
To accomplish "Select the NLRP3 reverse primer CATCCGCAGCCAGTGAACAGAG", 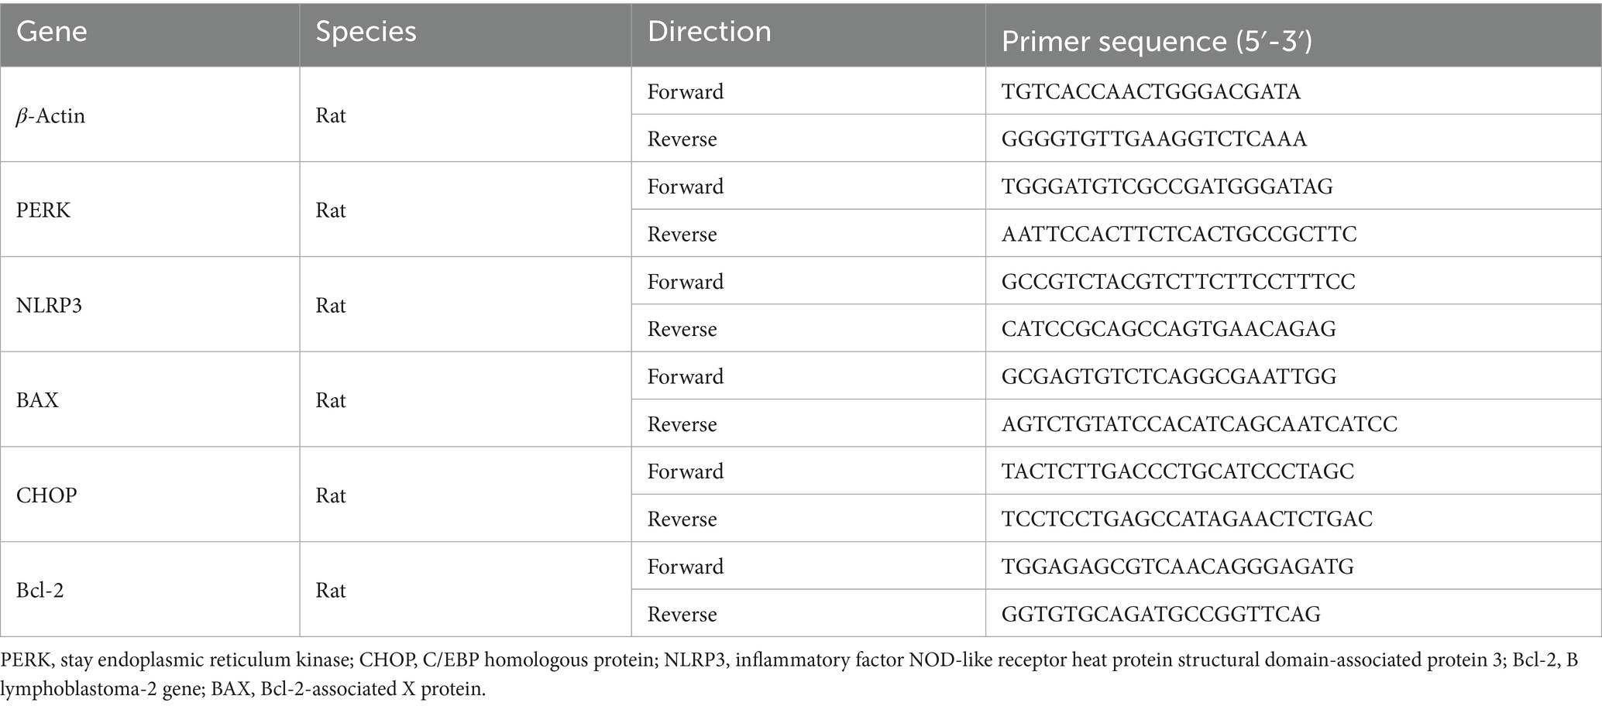I will point(1168,329).
